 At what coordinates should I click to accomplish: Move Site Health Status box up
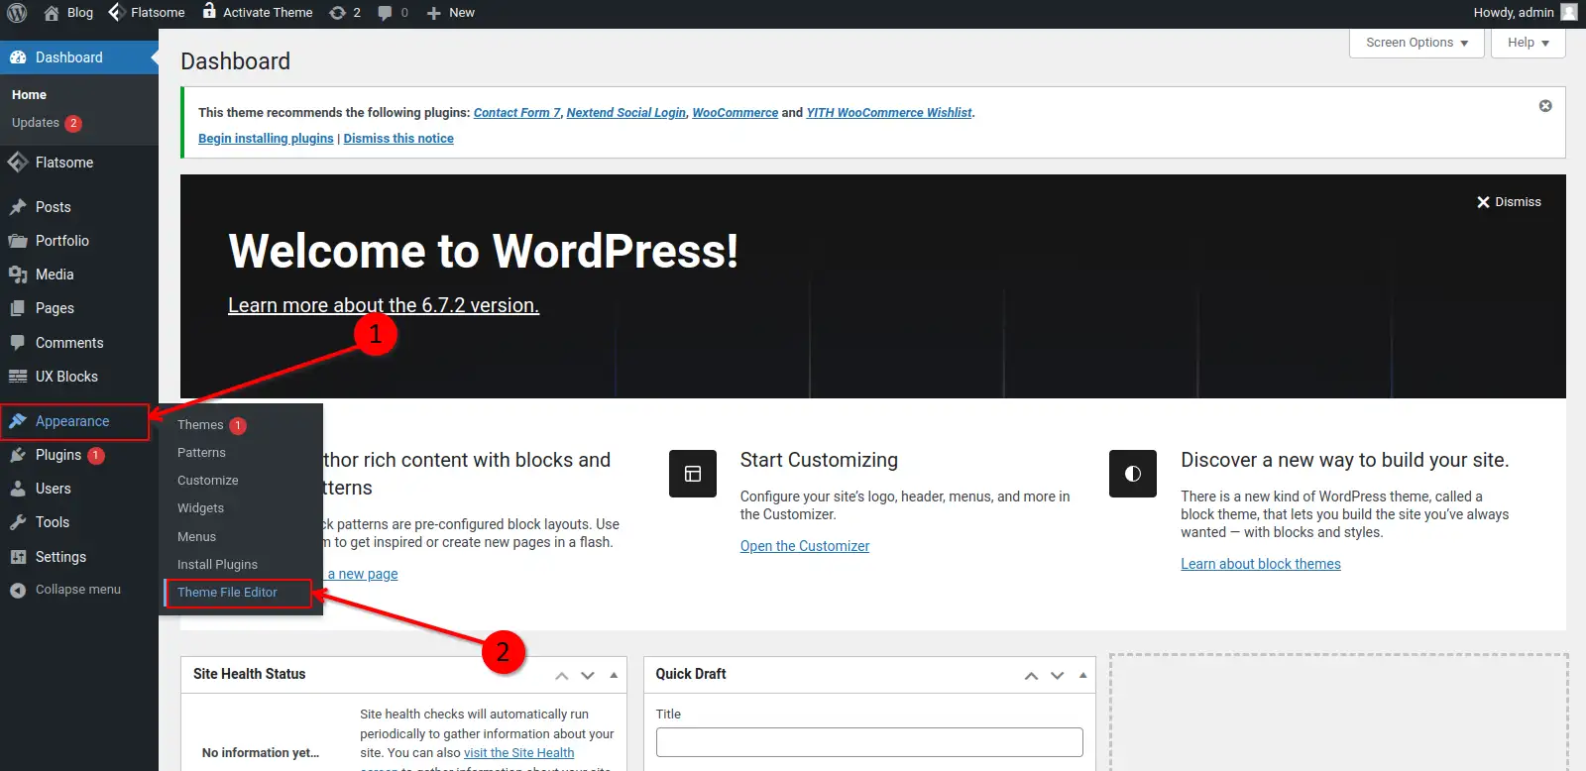tap(562, 675)
